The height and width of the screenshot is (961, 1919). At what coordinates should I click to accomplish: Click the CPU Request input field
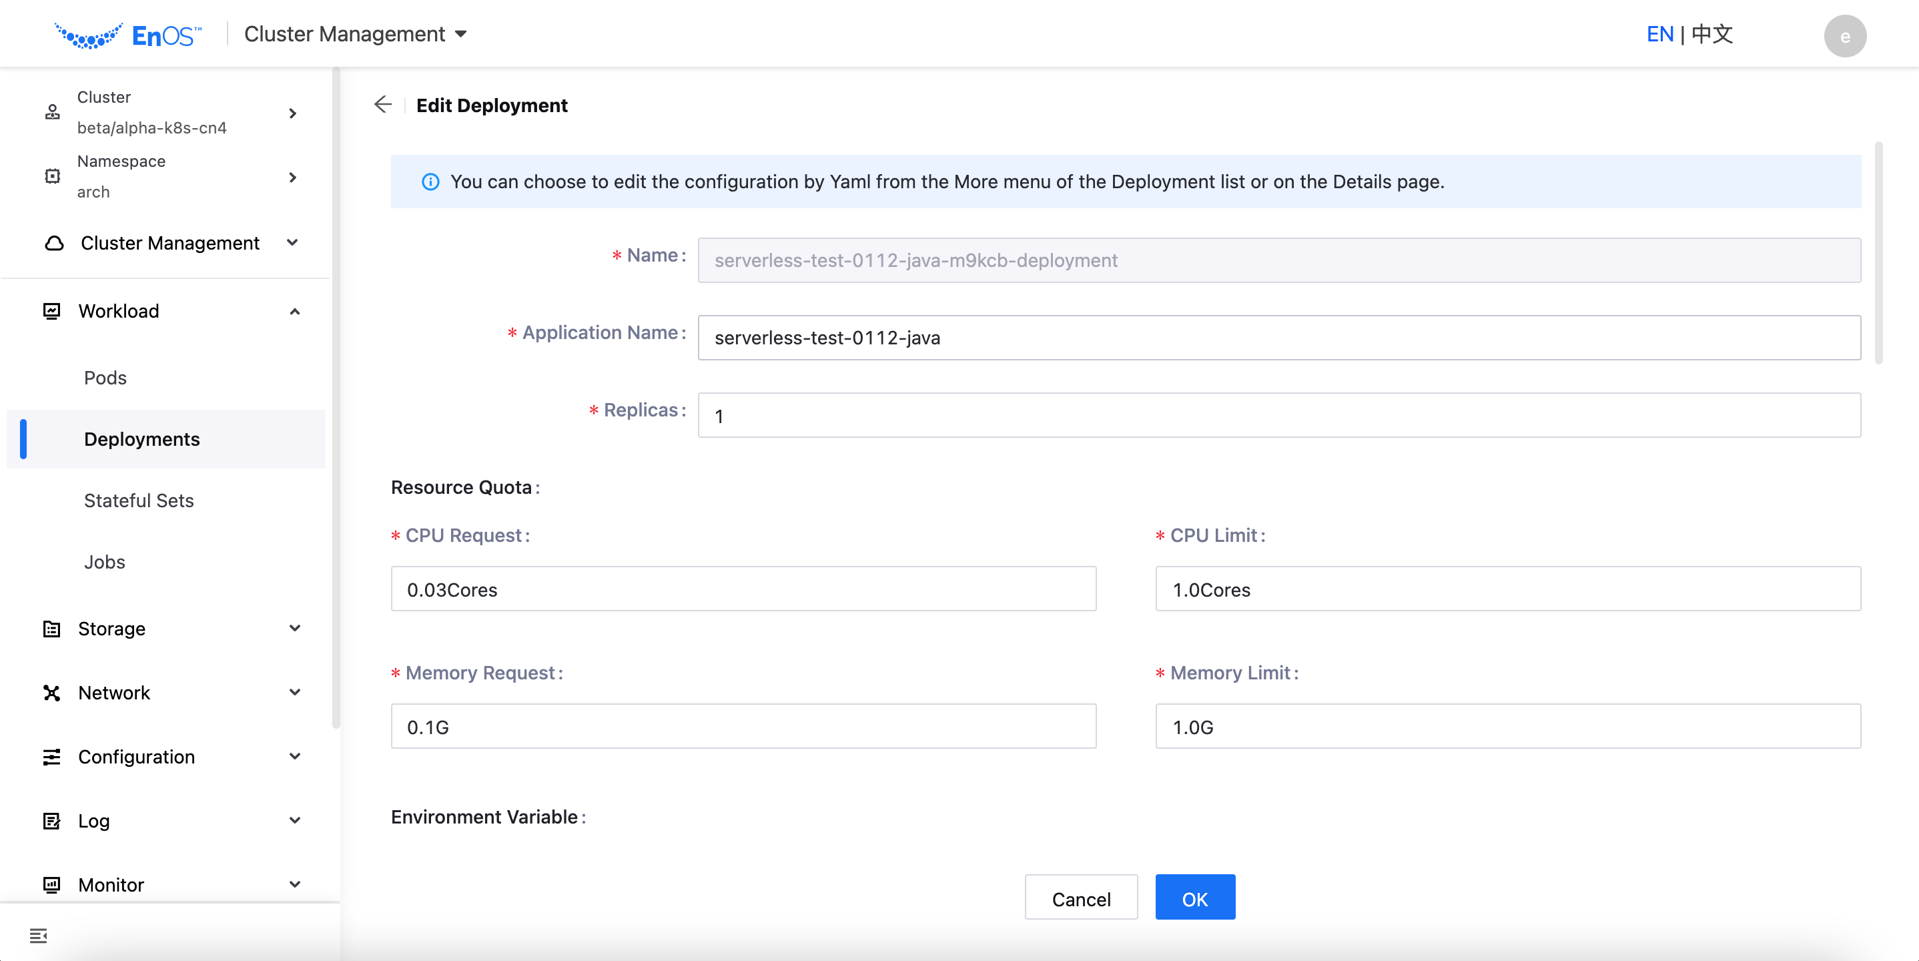point(744,589)
